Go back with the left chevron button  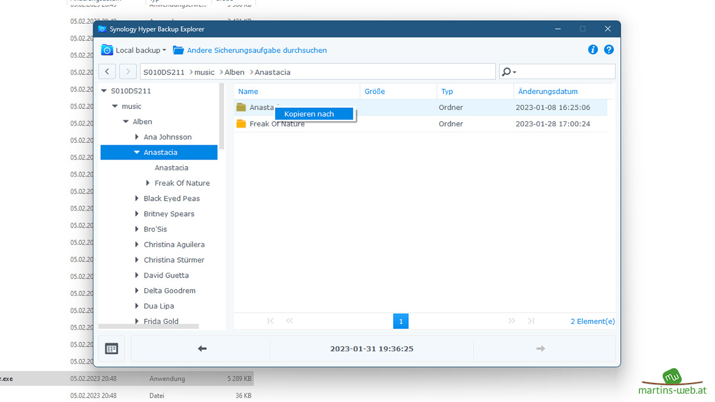107,72
